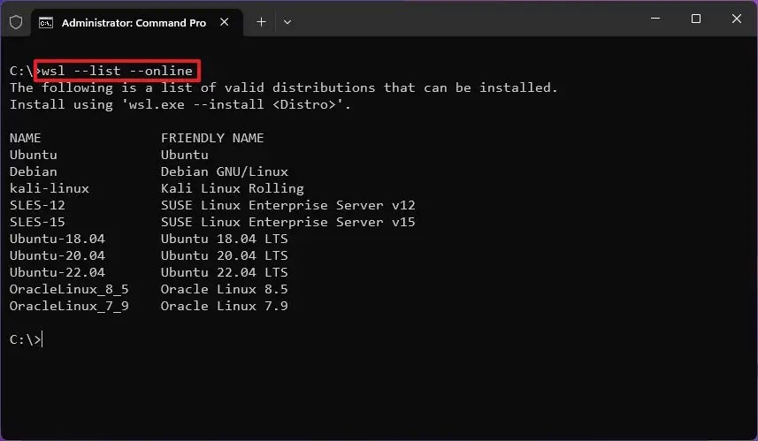758x441 pixels.
Task: Click the 'wsl --list --online' command text
Action: 117,71
